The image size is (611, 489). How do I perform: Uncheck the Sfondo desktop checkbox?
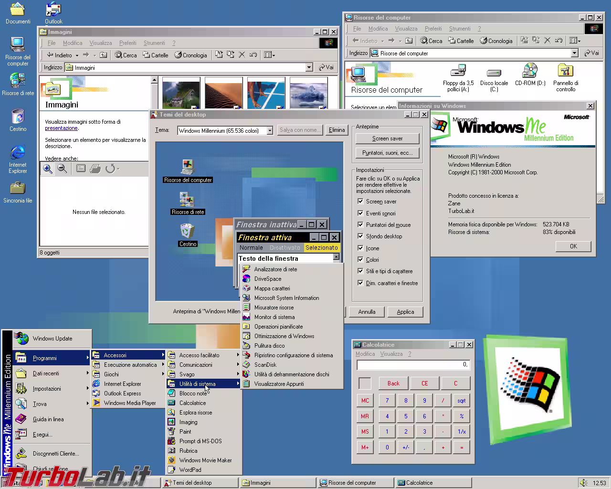[x=361, y=236]
